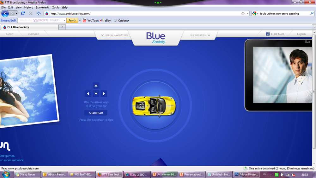316x178 pixels.
Task: Expand the Yahoo search box dropdown
Action: pyautogui.click(x=64, y=20)
